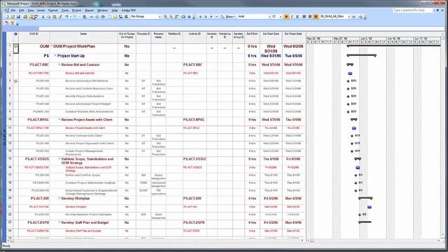
Task: Click the Task Notes yellow icon
Action: pos(115,17)
